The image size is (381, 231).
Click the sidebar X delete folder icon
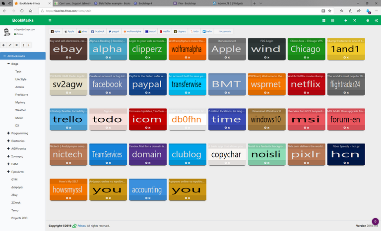click(16, 45)
